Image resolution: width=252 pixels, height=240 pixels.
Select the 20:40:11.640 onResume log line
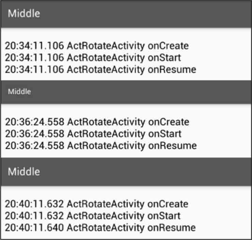coord(100,227)
